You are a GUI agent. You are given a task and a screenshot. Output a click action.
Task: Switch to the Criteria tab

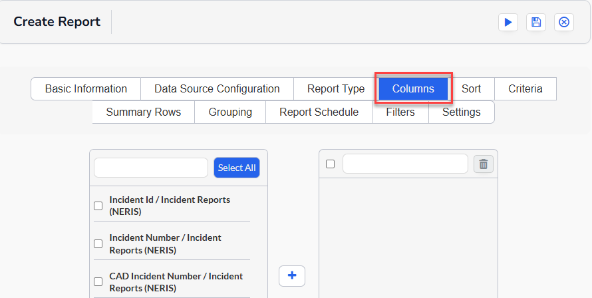click(525, 88)
